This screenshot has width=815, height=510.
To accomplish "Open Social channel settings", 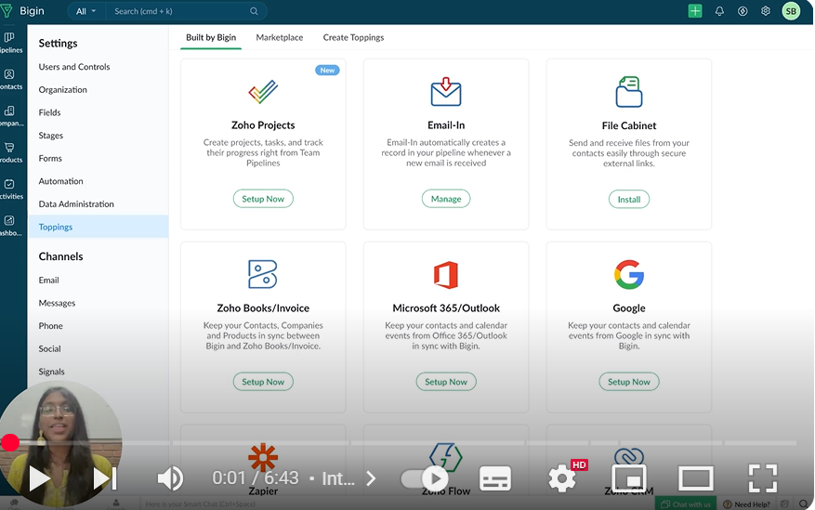I will point(49,348).
